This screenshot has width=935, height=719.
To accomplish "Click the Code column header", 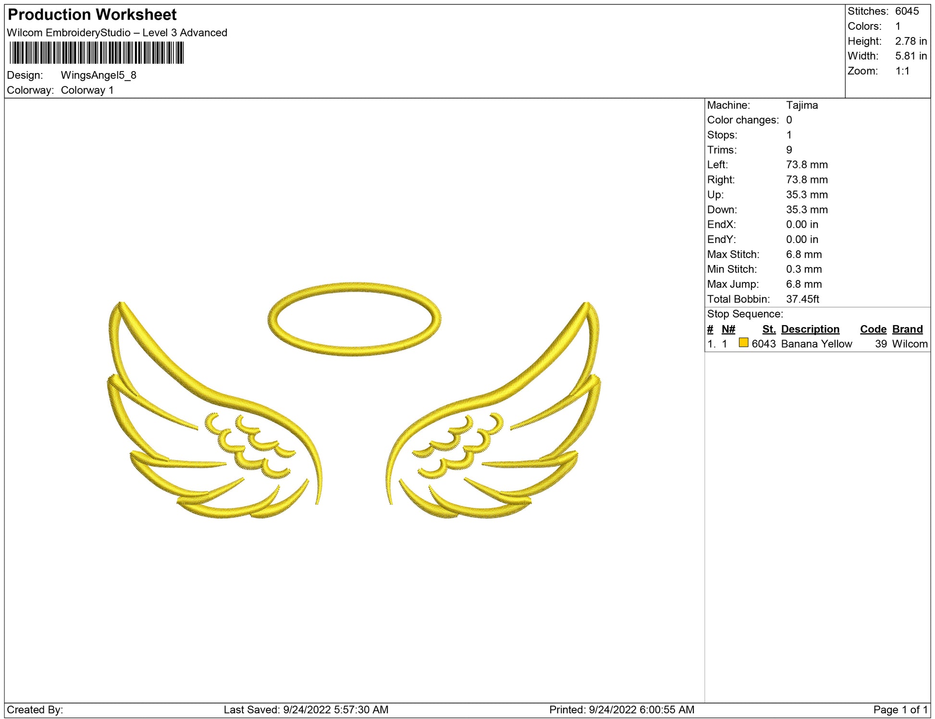I will (873, 329).
